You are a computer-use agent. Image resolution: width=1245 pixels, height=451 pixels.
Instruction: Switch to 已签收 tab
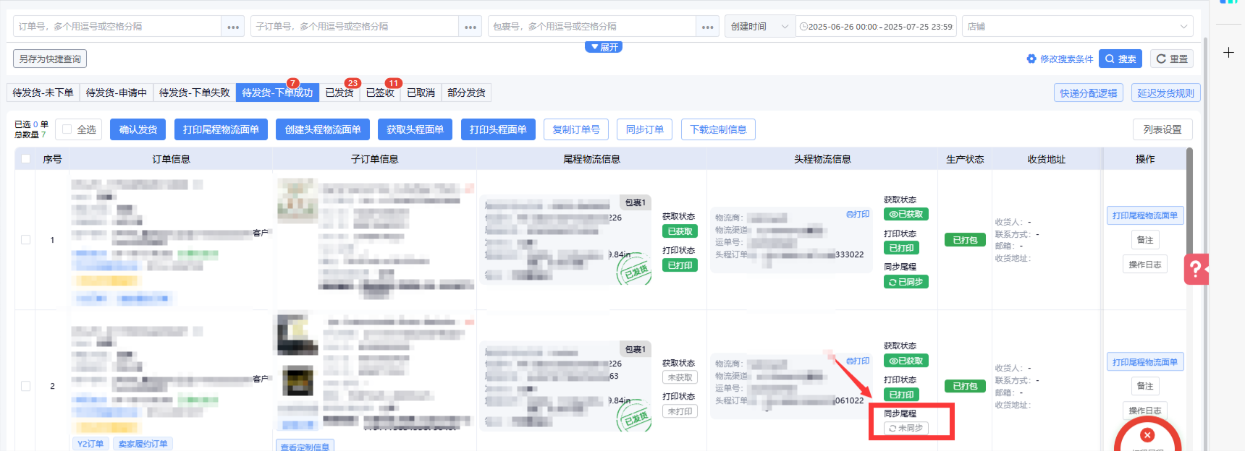coord(380,93)
